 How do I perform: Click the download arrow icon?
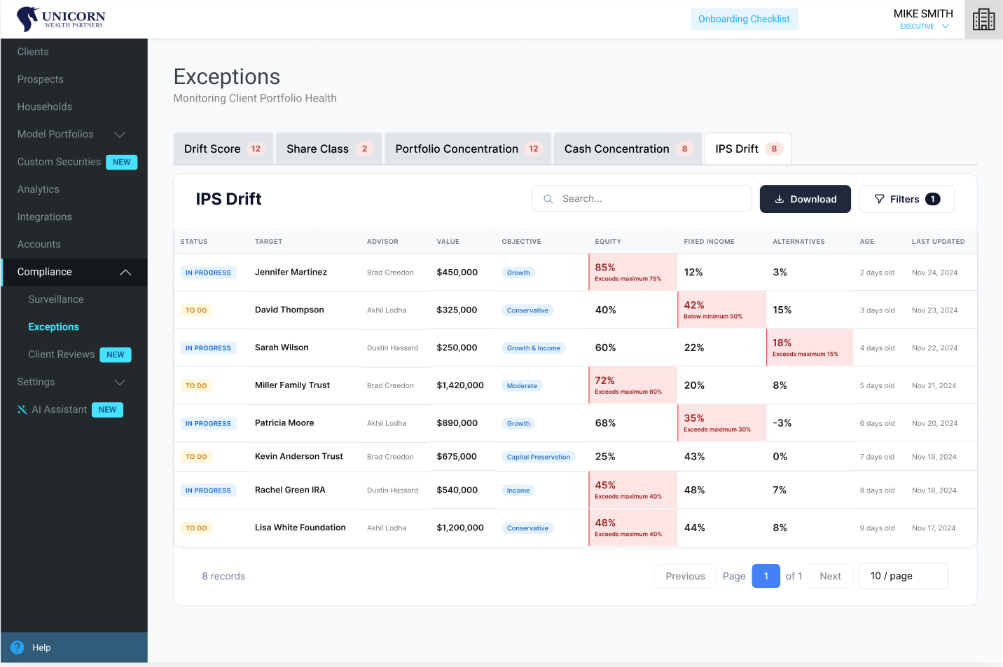pos(779,199)
